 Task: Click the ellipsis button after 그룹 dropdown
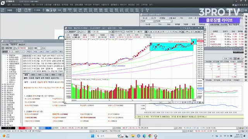pos(44,48)
